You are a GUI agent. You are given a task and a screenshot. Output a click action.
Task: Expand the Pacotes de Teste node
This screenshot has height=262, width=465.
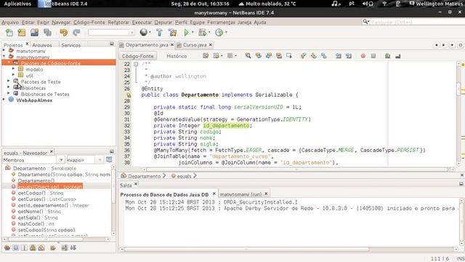tap(9, 82)
